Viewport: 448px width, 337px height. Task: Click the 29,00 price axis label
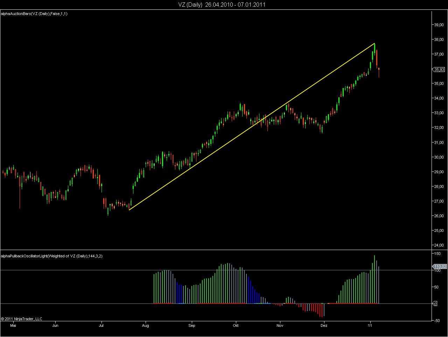pyautogui.click(x=439, y=172)
